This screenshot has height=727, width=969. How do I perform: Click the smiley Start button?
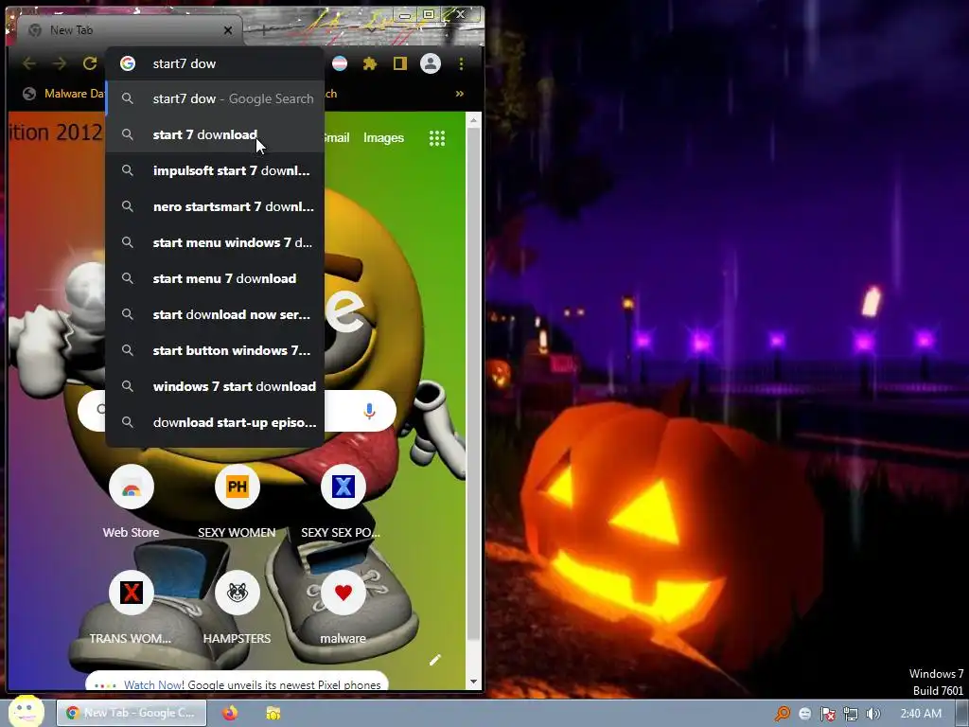(x=26, y=711)
